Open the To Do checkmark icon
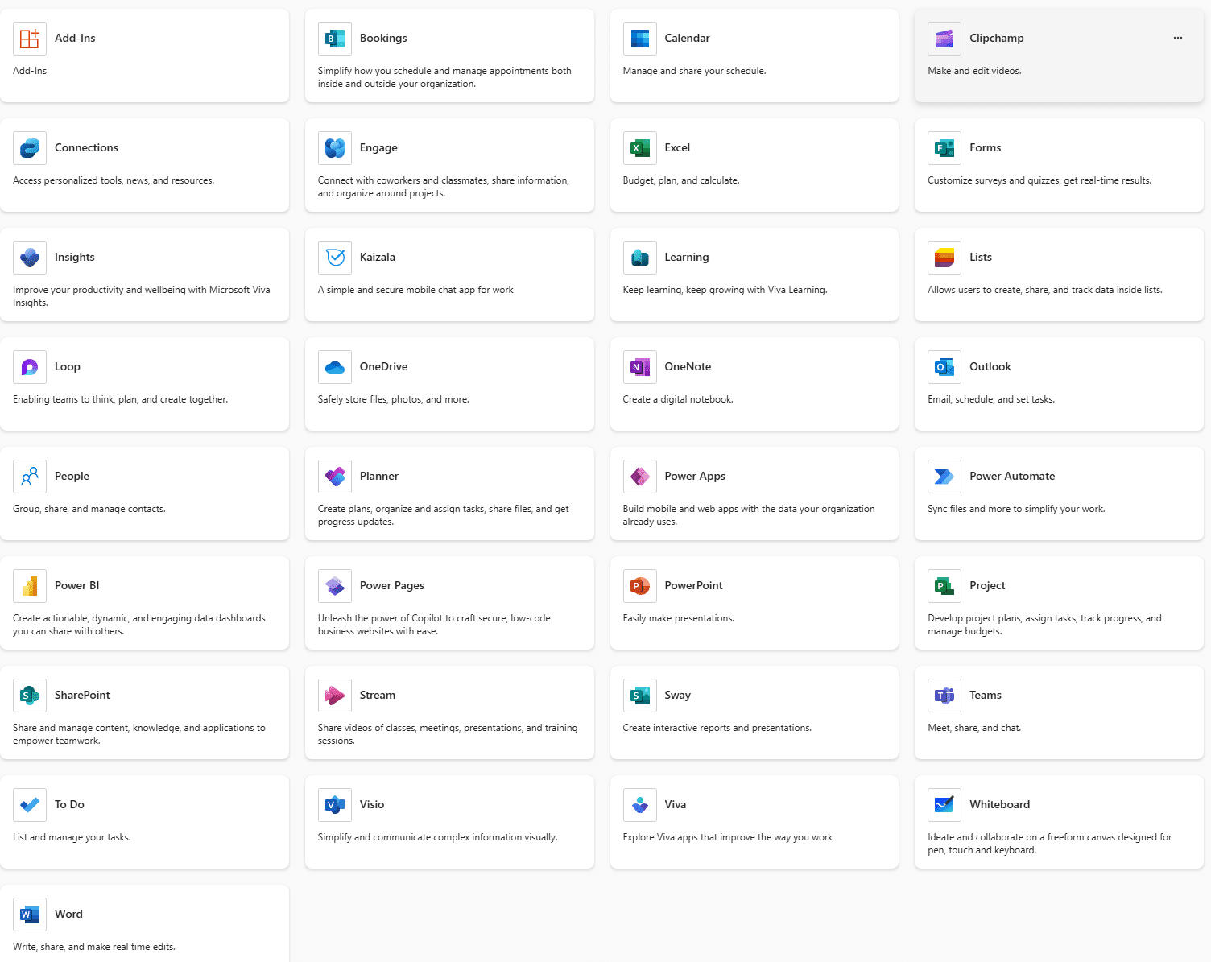 click(30, 805)
